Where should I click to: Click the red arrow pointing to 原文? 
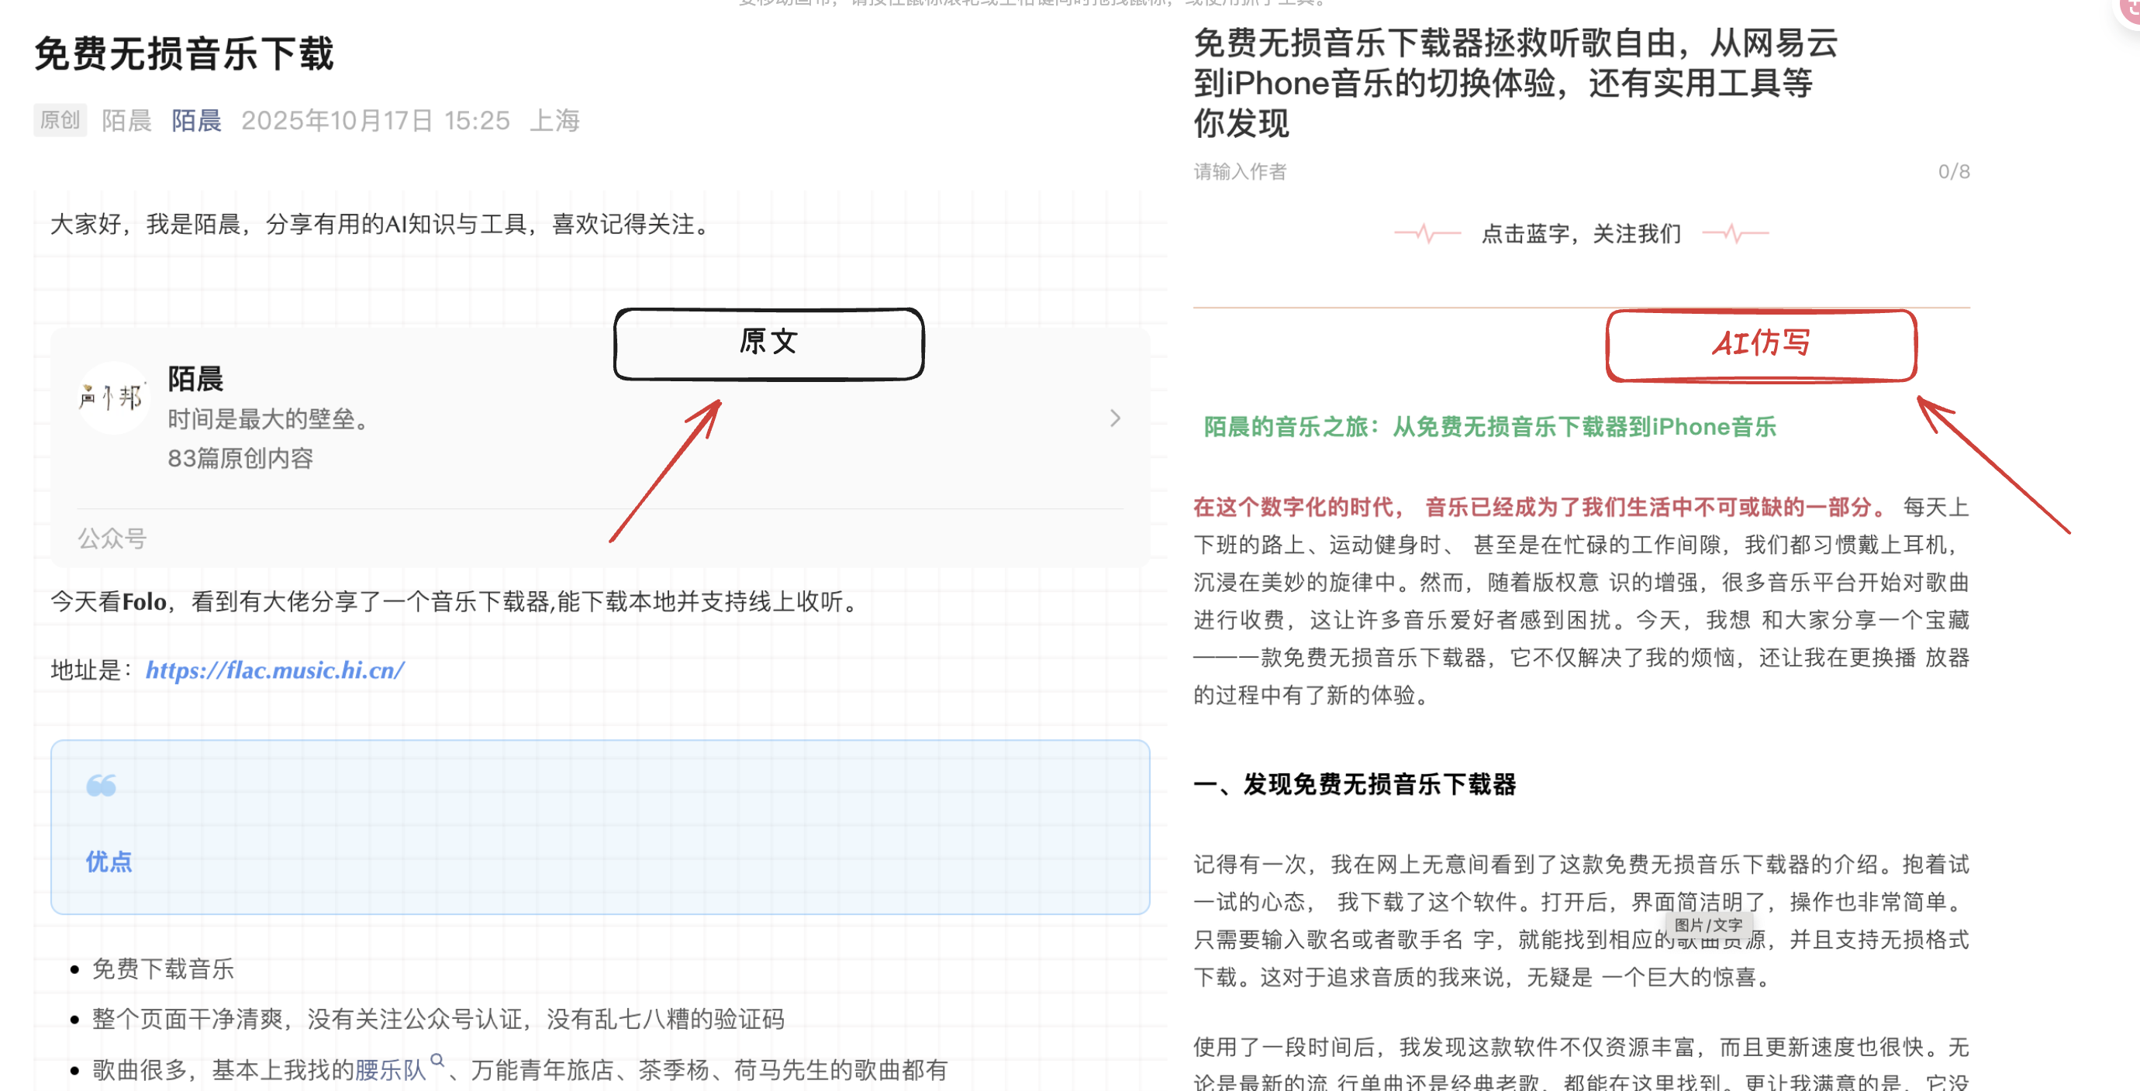[666, 471]
